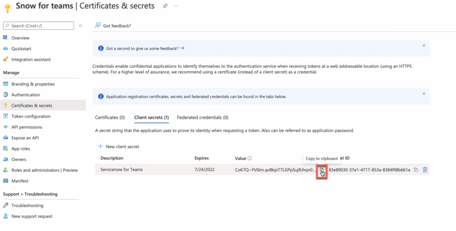Click the Token configuration bars icon

coord(5,116)
